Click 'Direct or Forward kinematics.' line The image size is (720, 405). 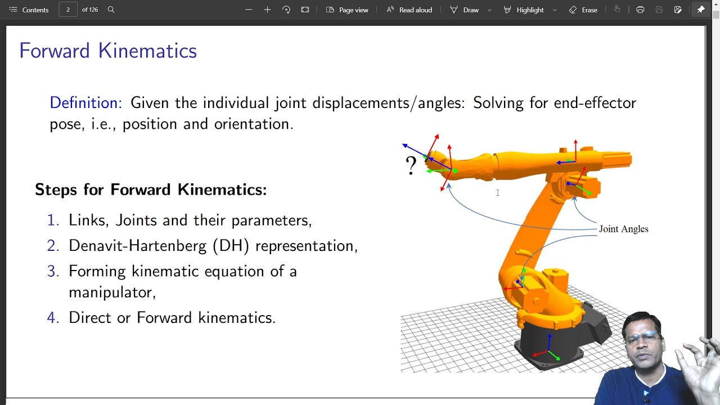coord(172,318)
